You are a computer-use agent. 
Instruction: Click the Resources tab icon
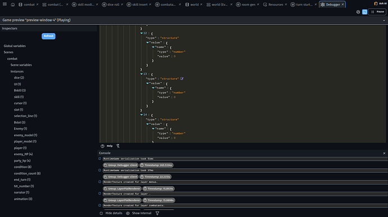(265, 4)
